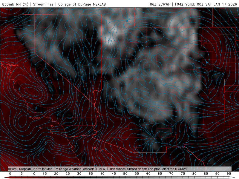Viewport: 239px width, 179px height.
Task: Click the "F042" forecast hour text
Action: [179, 4]
